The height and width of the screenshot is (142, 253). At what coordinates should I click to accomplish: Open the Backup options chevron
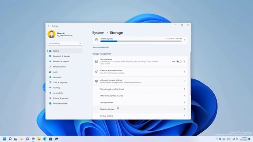pos(185,116)
